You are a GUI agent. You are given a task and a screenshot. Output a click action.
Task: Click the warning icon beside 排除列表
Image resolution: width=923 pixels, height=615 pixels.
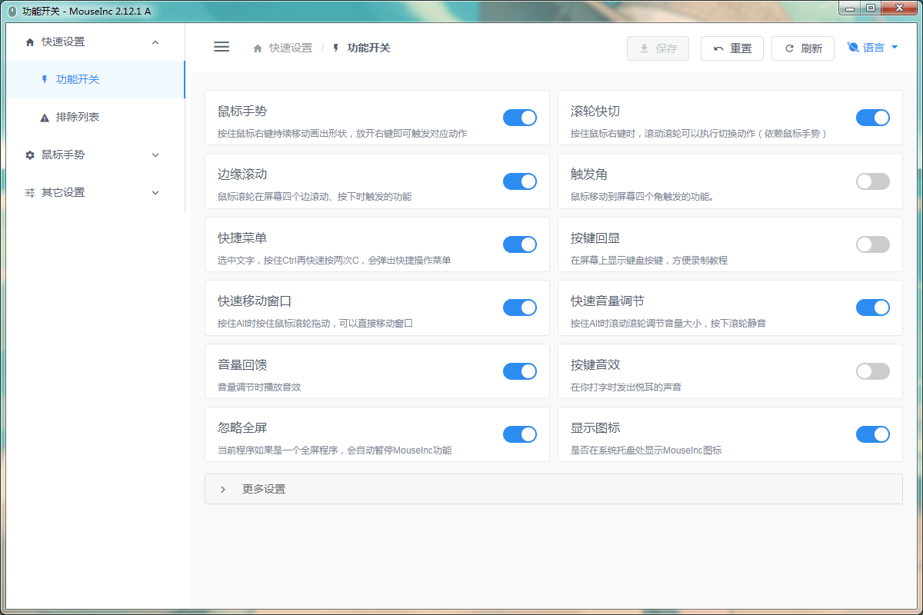(x=45, y=118)
